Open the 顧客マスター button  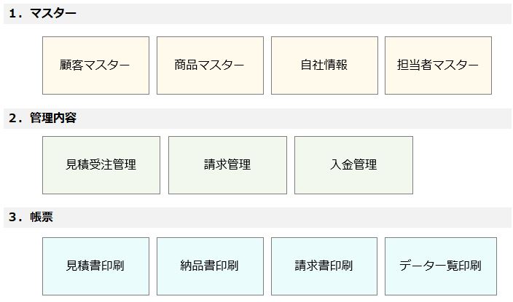95,65
